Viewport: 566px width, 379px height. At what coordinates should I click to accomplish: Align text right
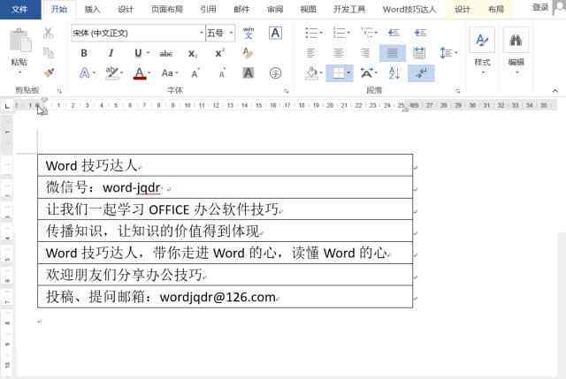[365, 53]
